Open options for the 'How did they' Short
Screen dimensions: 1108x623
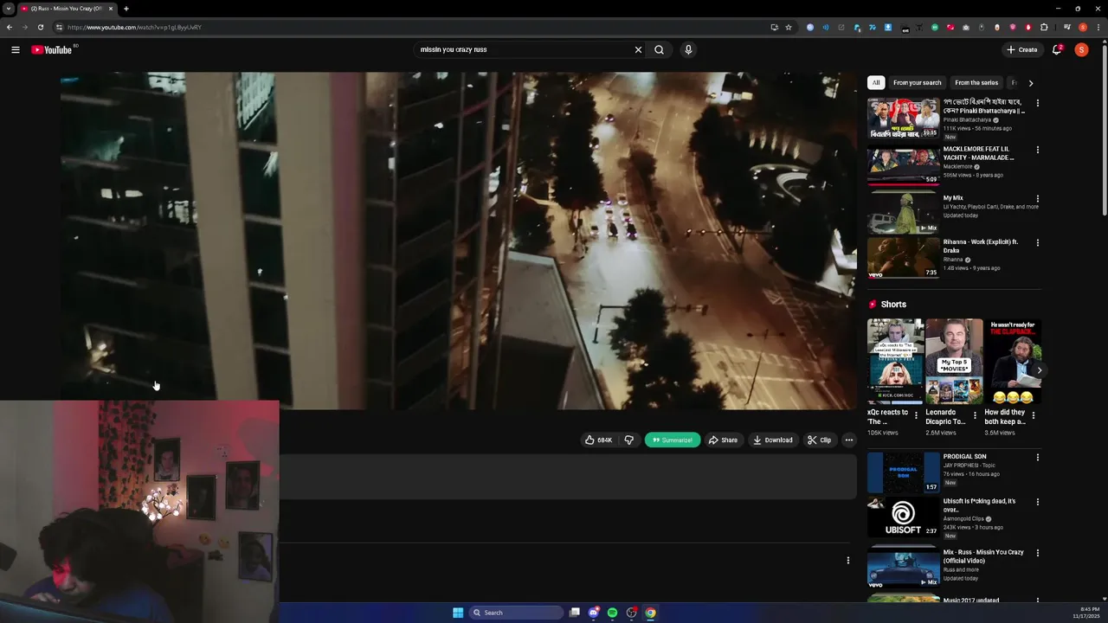[1033, 415]
